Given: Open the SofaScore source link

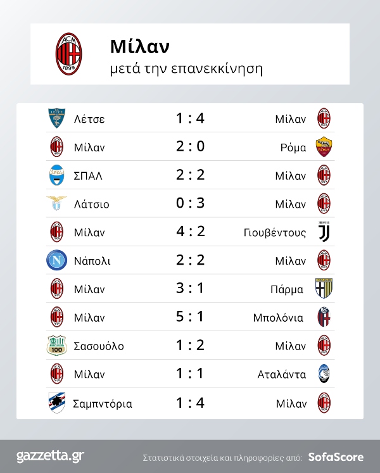Looking at the screenshot, I should coord(336,457).
